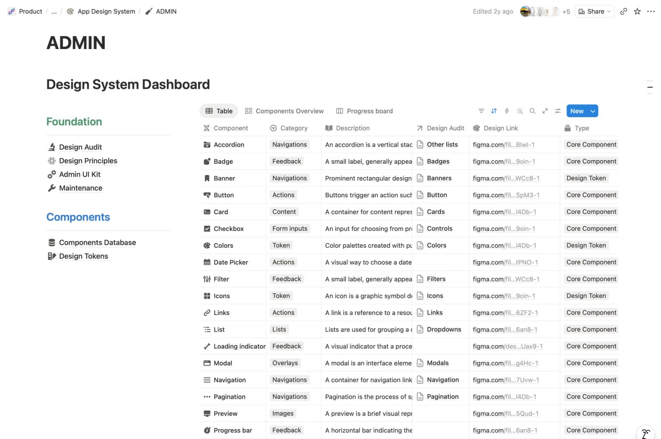The height and width of the screenshot is (439, 661).
Task: Open the Category column header menu
Action: point(289,128)
